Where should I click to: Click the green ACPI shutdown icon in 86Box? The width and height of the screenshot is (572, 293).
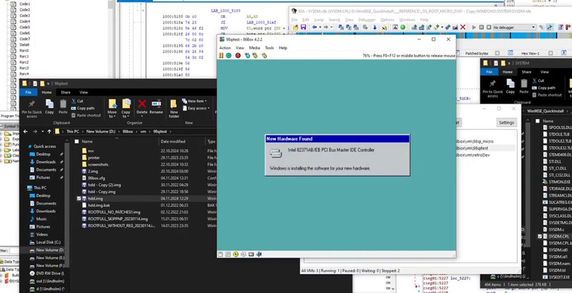coord(228,55)
